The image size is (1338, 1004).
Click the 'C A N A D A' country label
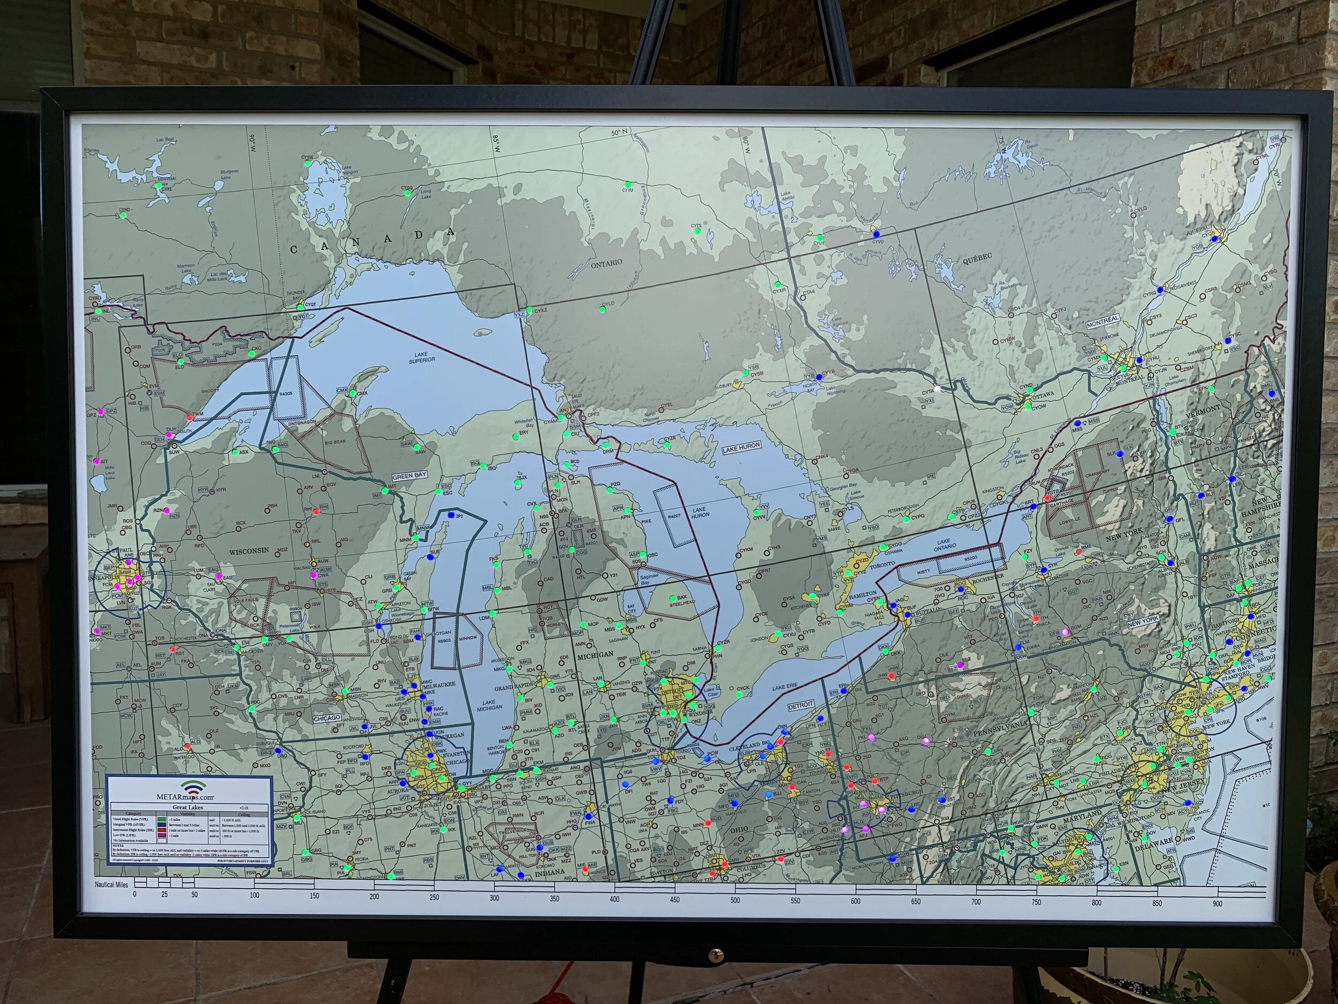(x=372, y=240)
